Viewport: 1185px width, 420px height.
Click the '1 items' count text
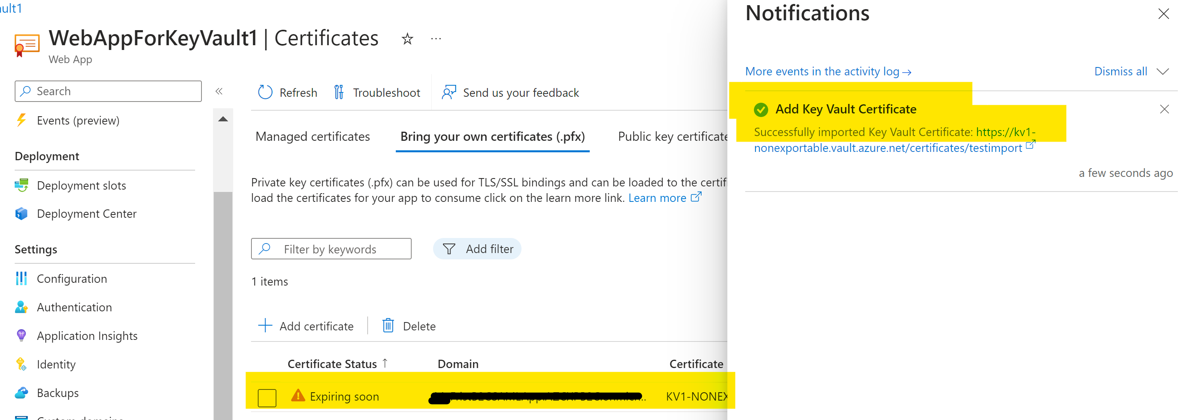[x=270, y=282]
